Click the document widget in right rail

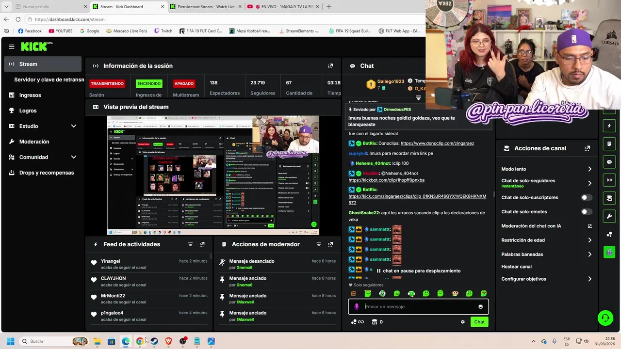tap(609, 144)
